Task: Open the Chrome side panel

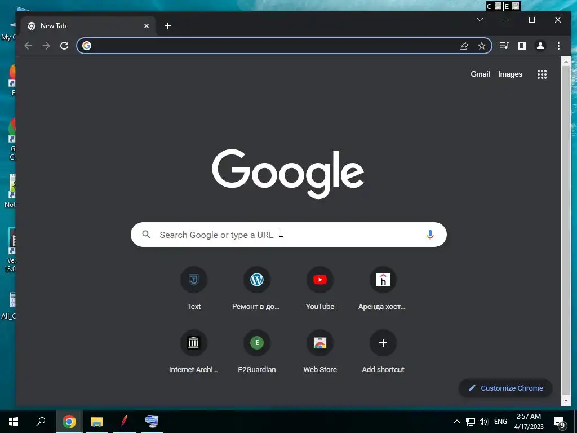Action: click(x=522, y=46)
